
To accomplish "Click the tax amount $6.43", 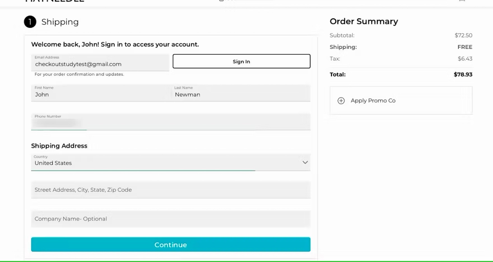I will 465,59.
